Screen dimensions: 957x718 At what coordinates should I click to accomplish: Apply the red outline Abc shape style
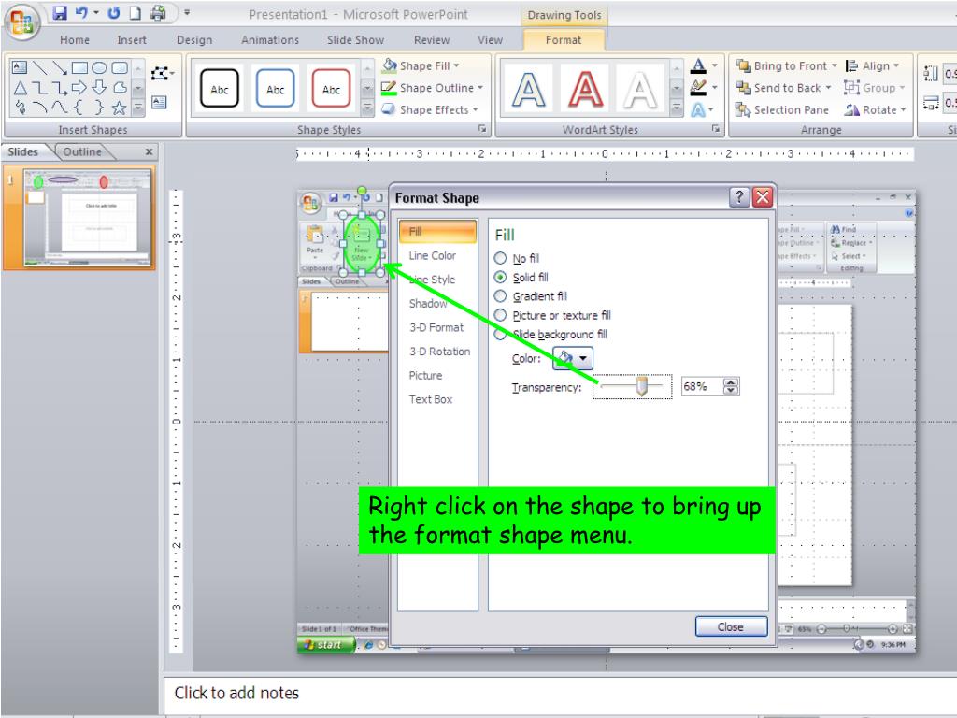[x=331, y=89]
